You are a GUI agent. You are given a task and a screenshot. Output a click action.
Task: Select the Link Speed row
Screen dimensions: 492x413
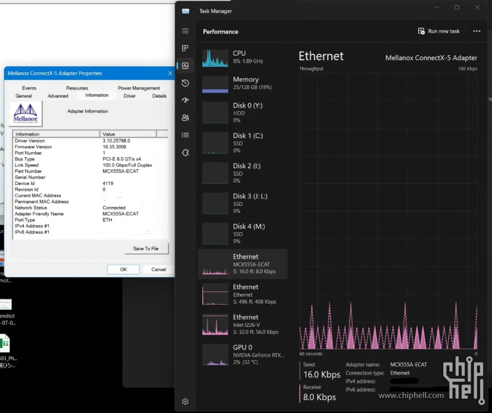(90, 165)
